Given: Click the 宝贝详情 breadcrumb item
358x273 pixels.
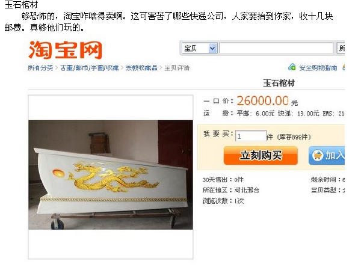Looking at the screenshot, I should [177, 68].
